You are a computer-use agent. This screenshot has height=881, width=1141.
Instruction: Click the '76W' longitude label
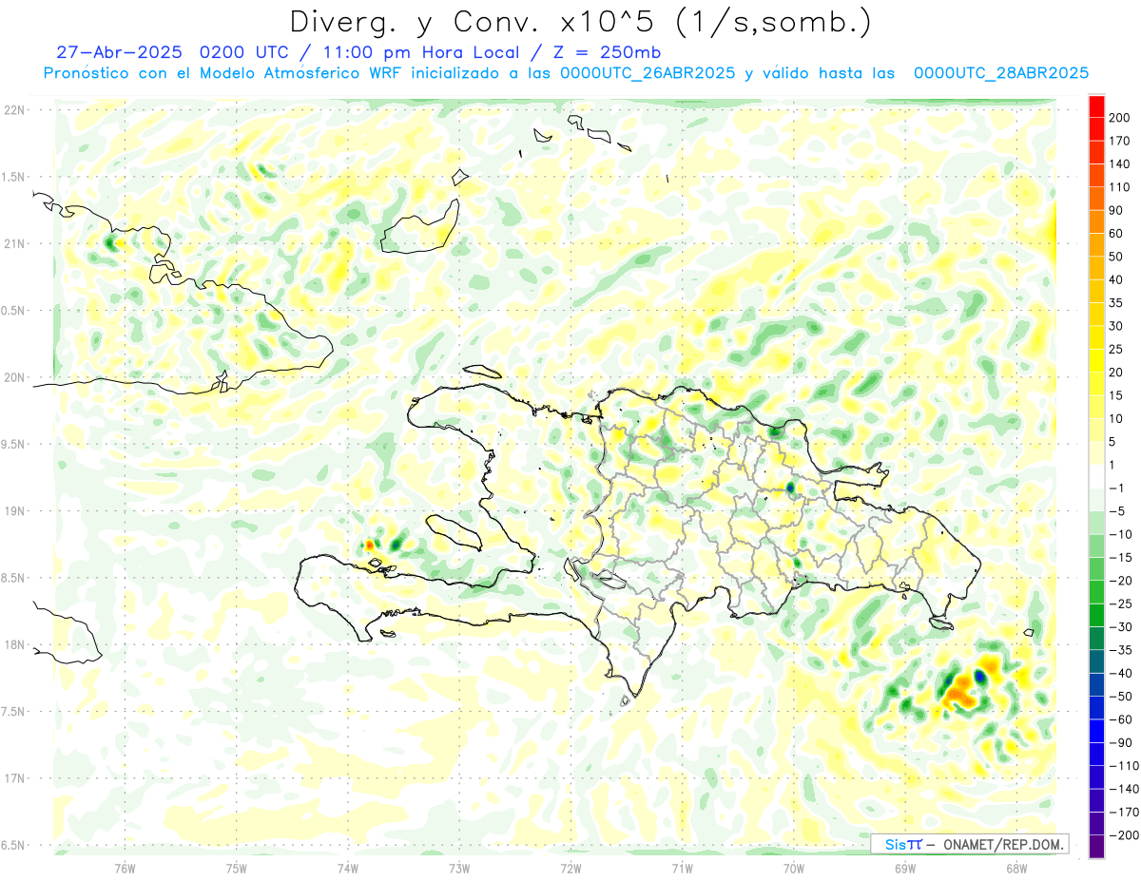(125, 868)
